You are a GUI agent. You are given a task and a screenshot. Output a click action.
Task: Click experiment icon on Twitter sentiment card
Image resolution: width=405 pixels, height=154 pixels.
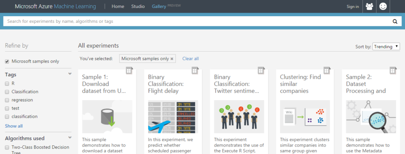(261, 71)
